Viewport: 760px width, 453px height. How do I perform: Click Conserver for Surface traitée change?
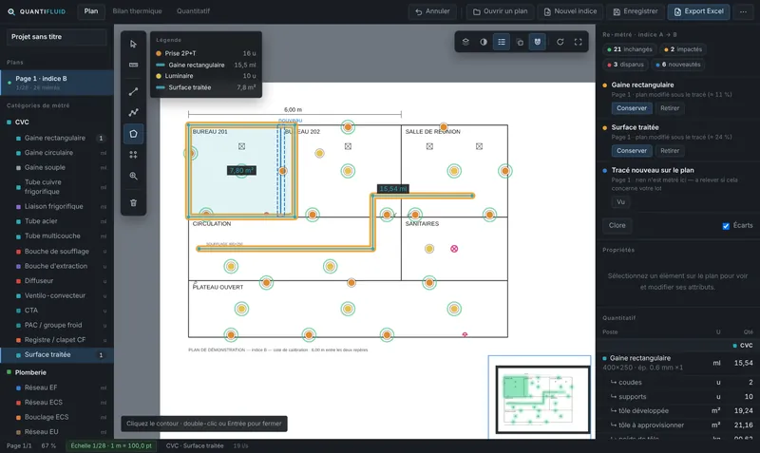[632, 151]
